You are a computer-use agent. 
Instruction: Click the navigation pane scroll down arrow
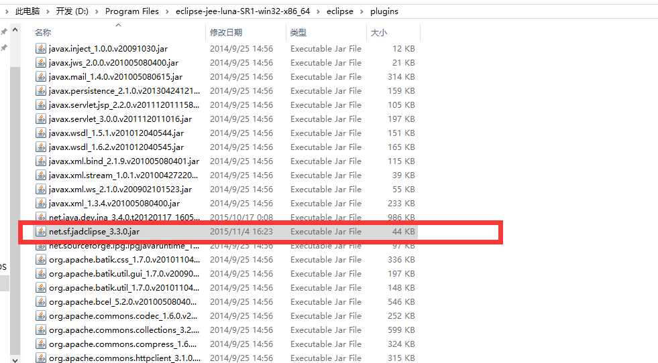point(15,359)
